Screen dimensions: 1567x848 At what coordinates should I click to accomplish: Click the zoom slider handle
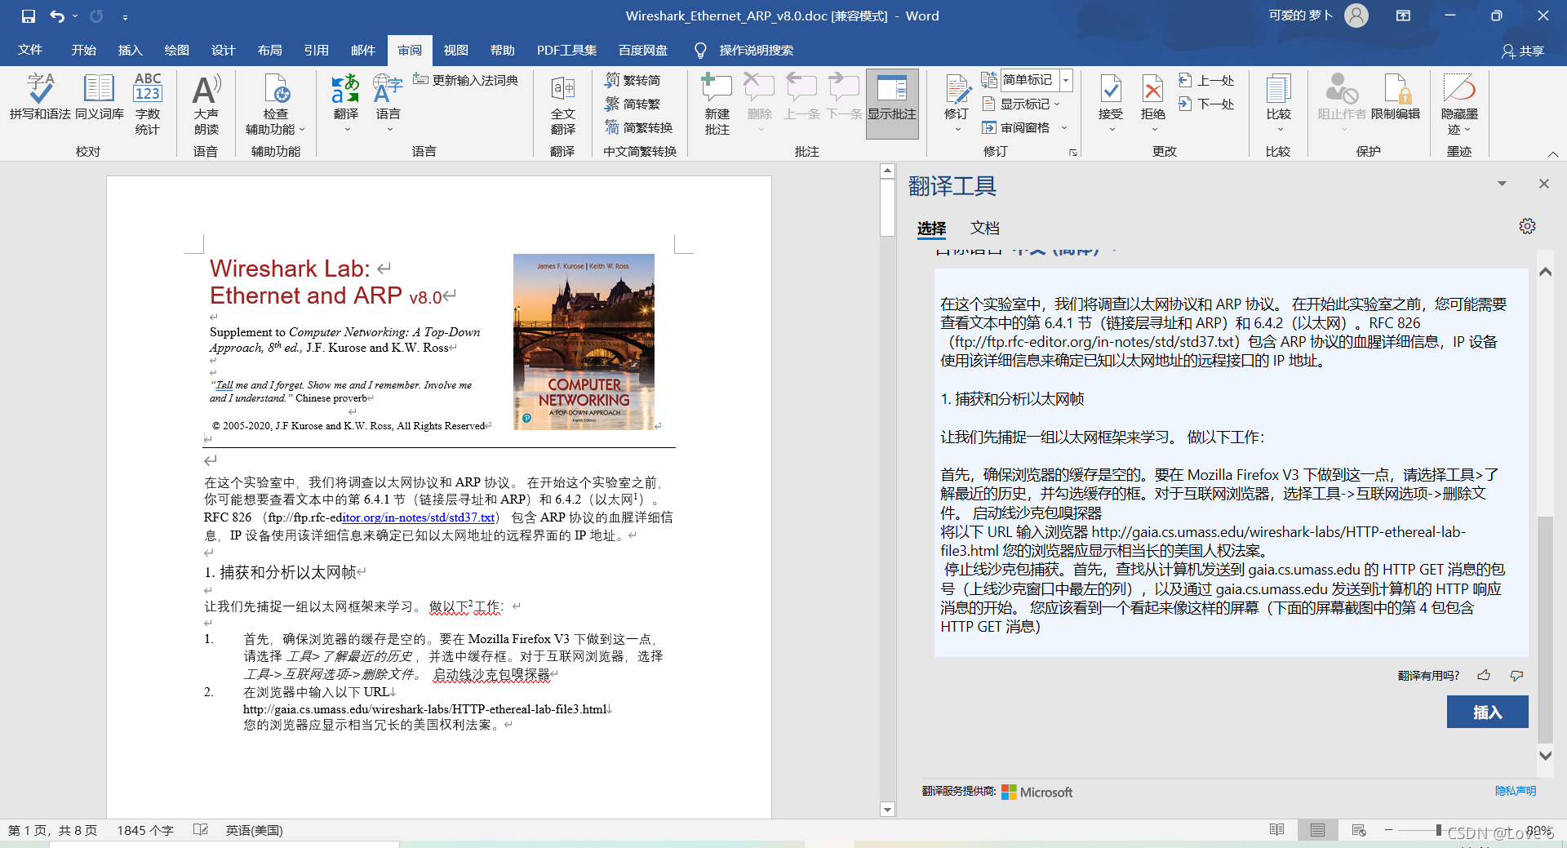1438,830
